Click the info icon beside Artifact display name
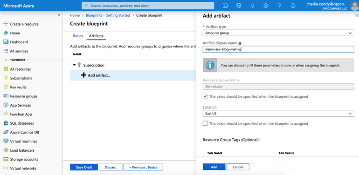Viewport: 359px width, 175px height. point(240,43)
